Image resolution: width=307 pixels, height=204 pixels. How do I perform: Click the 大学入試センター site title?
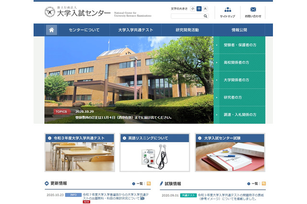point(84,13)
